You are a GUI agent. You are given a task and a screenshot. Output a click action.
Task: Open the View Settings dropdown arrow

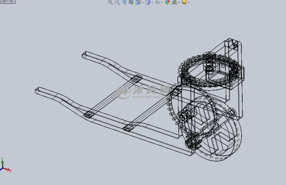[x=189, y=2]
